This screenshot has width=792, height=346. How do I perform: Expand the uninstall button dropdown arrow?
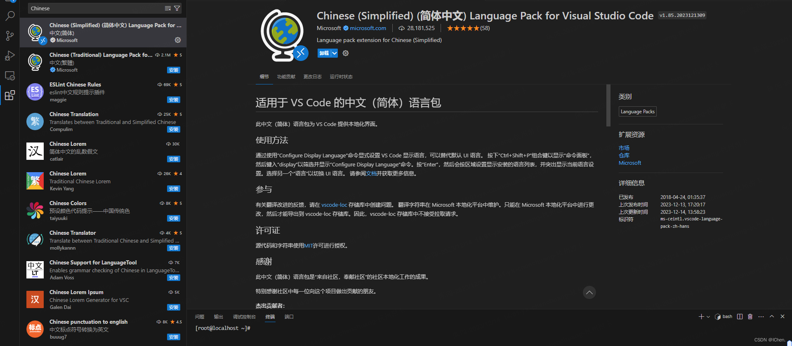[335, 53]
